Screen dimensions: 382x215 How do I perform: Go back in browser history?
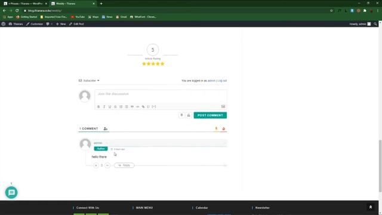point(4,11)
